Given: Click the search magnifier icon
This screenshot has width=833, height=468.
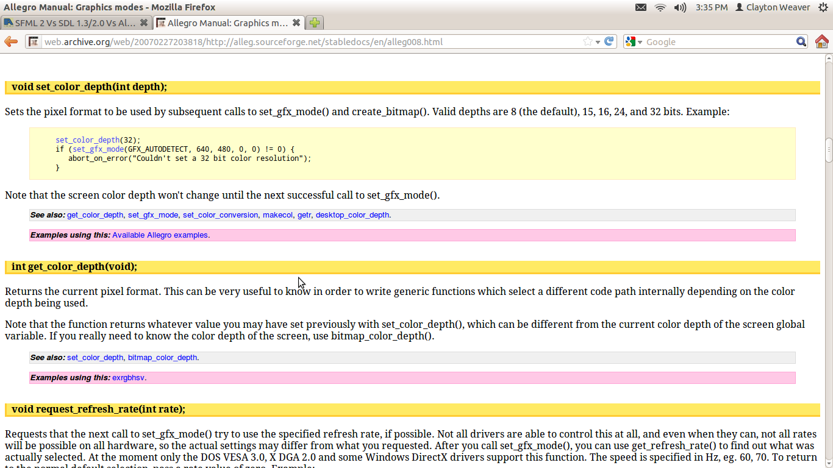Looking at the screenshot, I should tap(801, 41).
